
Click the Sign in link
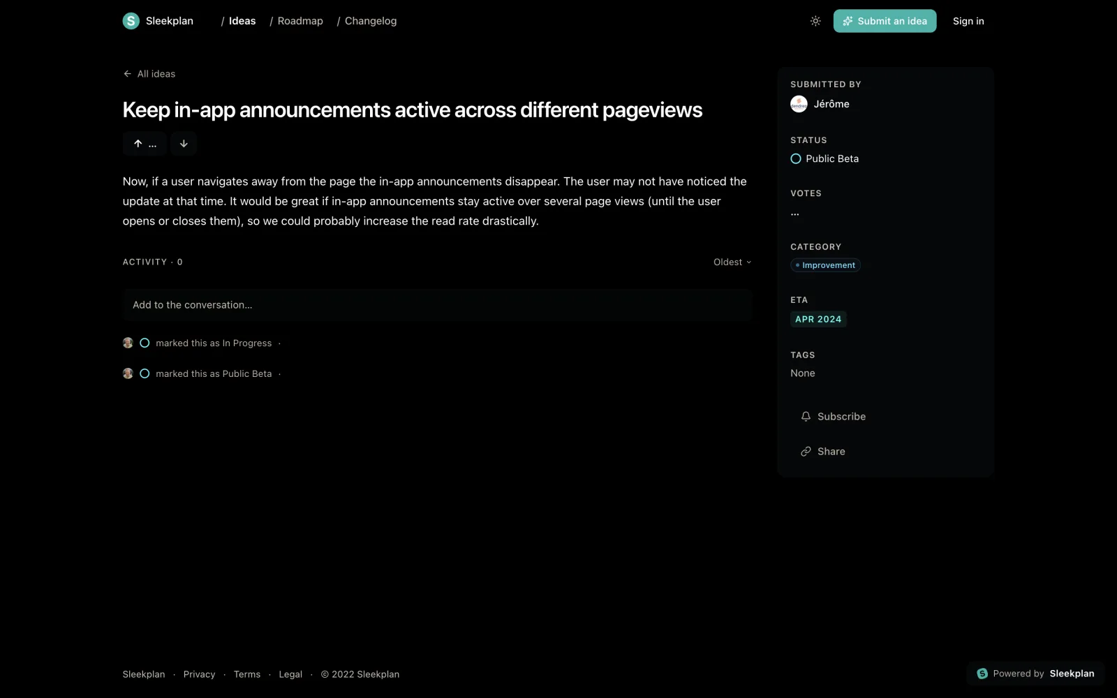[x=968, y=21]
